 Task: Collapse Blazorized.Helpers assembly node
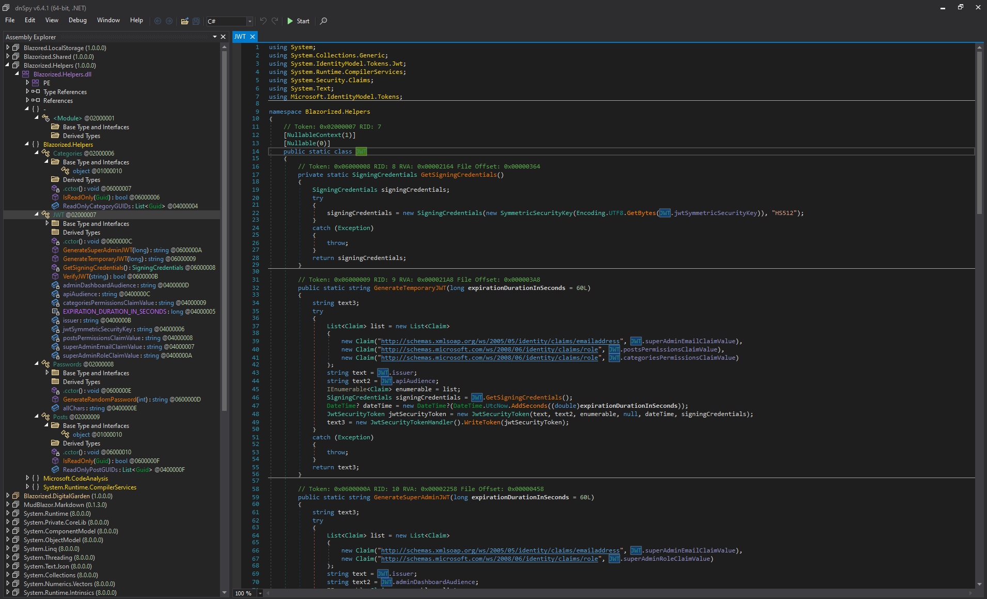click(8, 65)
